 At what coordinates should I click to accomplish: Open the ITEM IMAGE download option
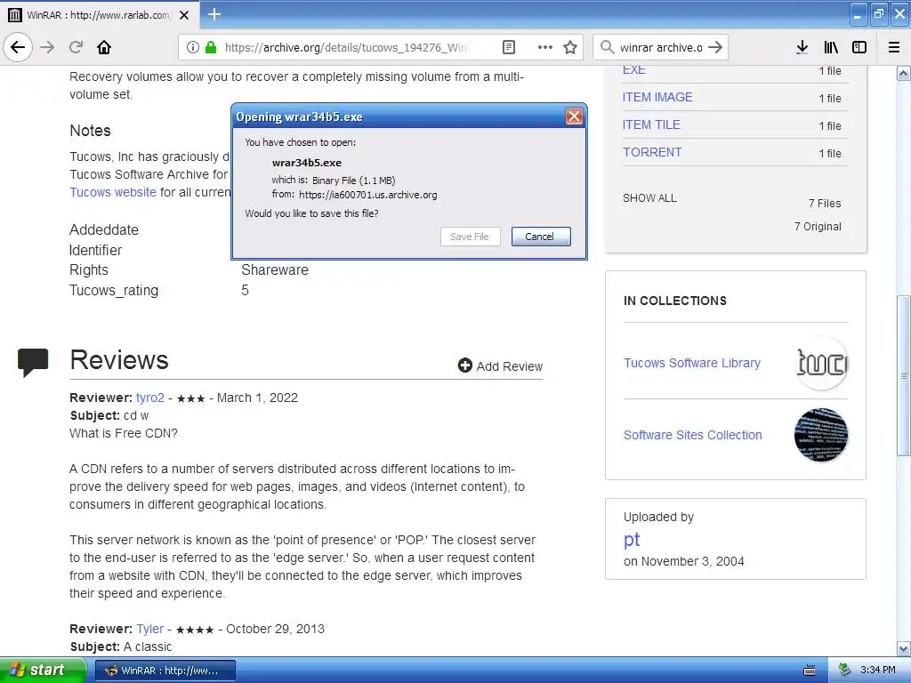tap(657, 97)
